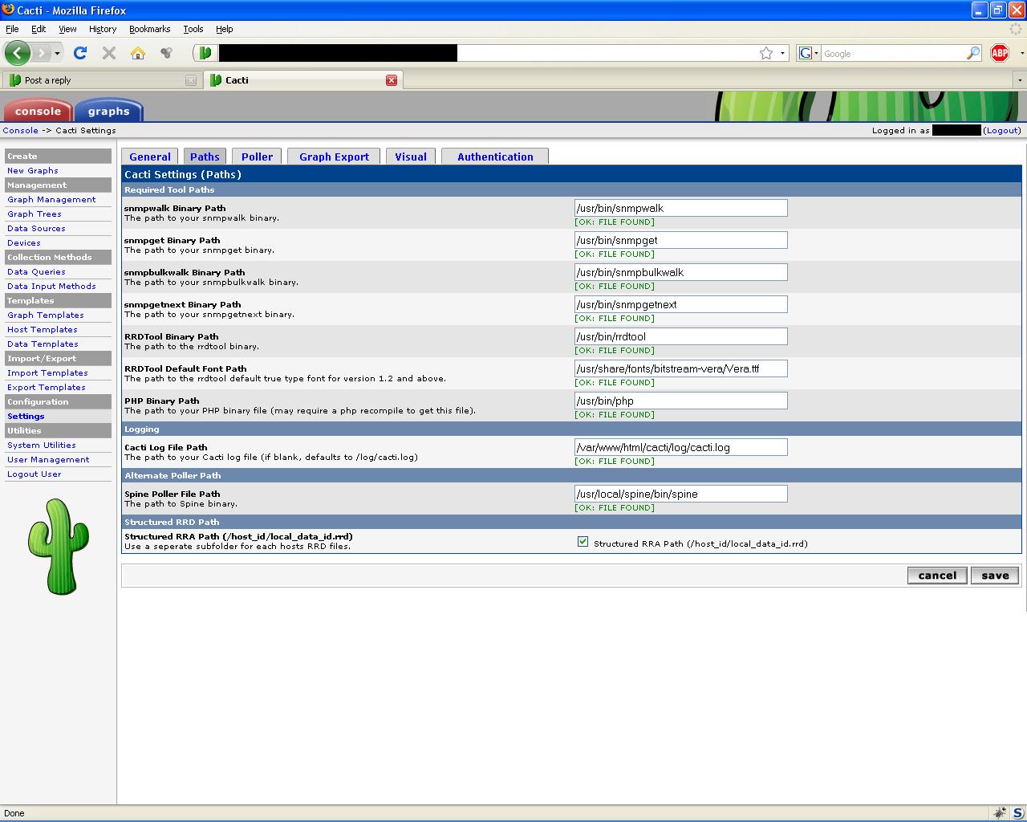Go to the Home page icon

click(x=138, y=53)
